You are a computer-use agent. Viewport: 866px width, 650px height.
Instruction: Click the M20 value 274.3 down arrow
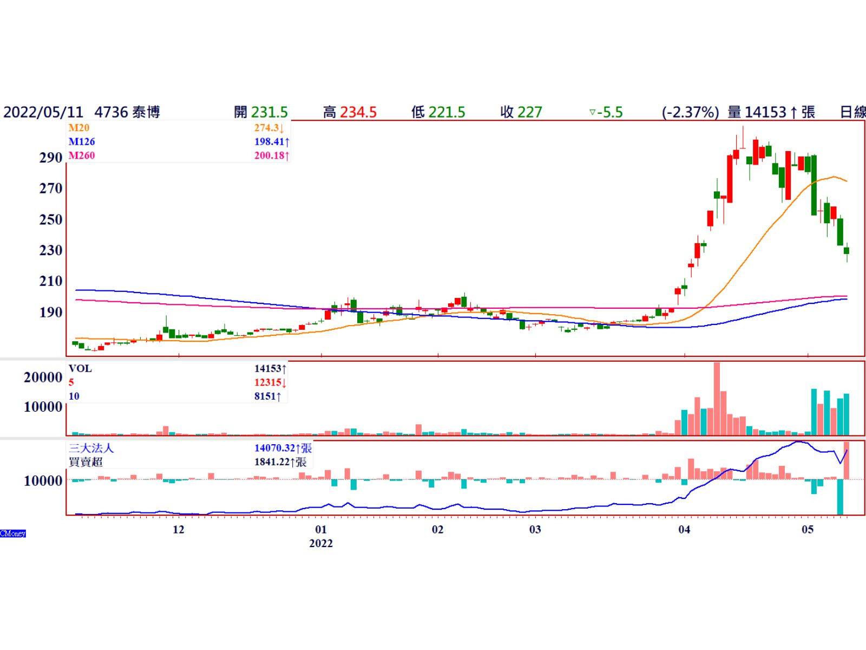tap(281, 128)
